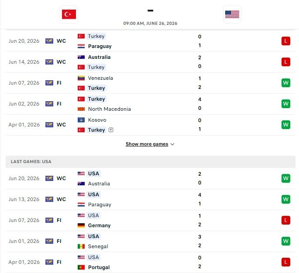Screen dimensions: 299x273
Task: Open the Jun 02, 2026 Turkey vs North Macedonia row date
Action: pos(24,104)
